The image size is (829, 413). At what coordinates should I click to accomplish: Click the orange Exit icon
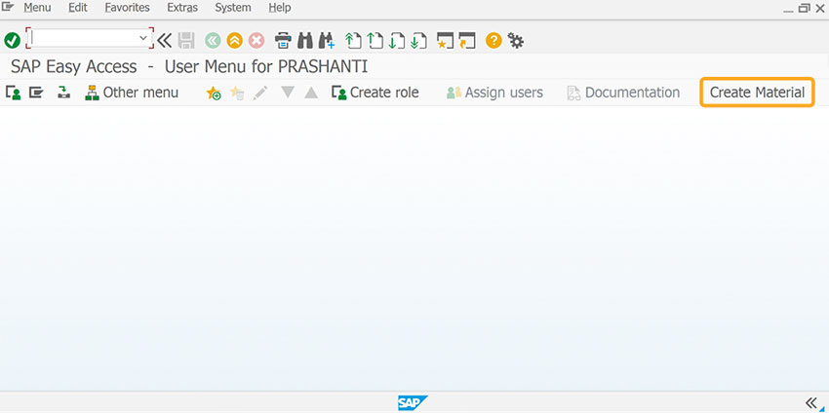(235, 41)
